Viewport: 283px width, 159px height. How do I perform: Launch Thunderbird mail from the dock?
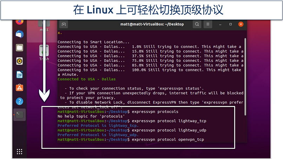click(20, 34)
